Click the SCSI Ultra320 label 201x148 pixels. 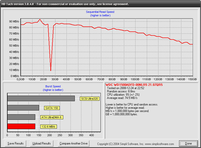(x=89, y=99)
